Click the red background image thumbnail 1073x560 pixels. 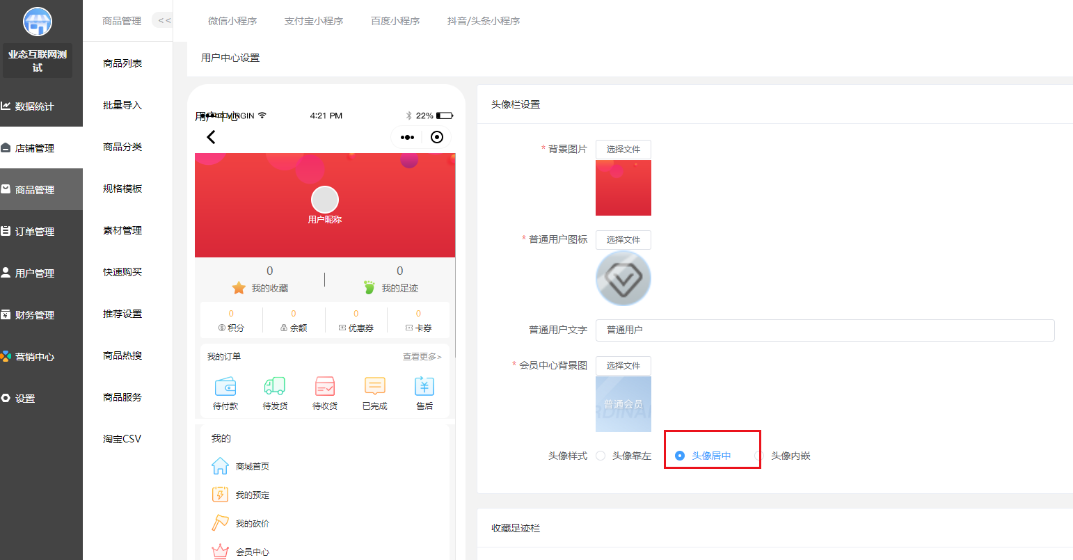pos(623,188)
